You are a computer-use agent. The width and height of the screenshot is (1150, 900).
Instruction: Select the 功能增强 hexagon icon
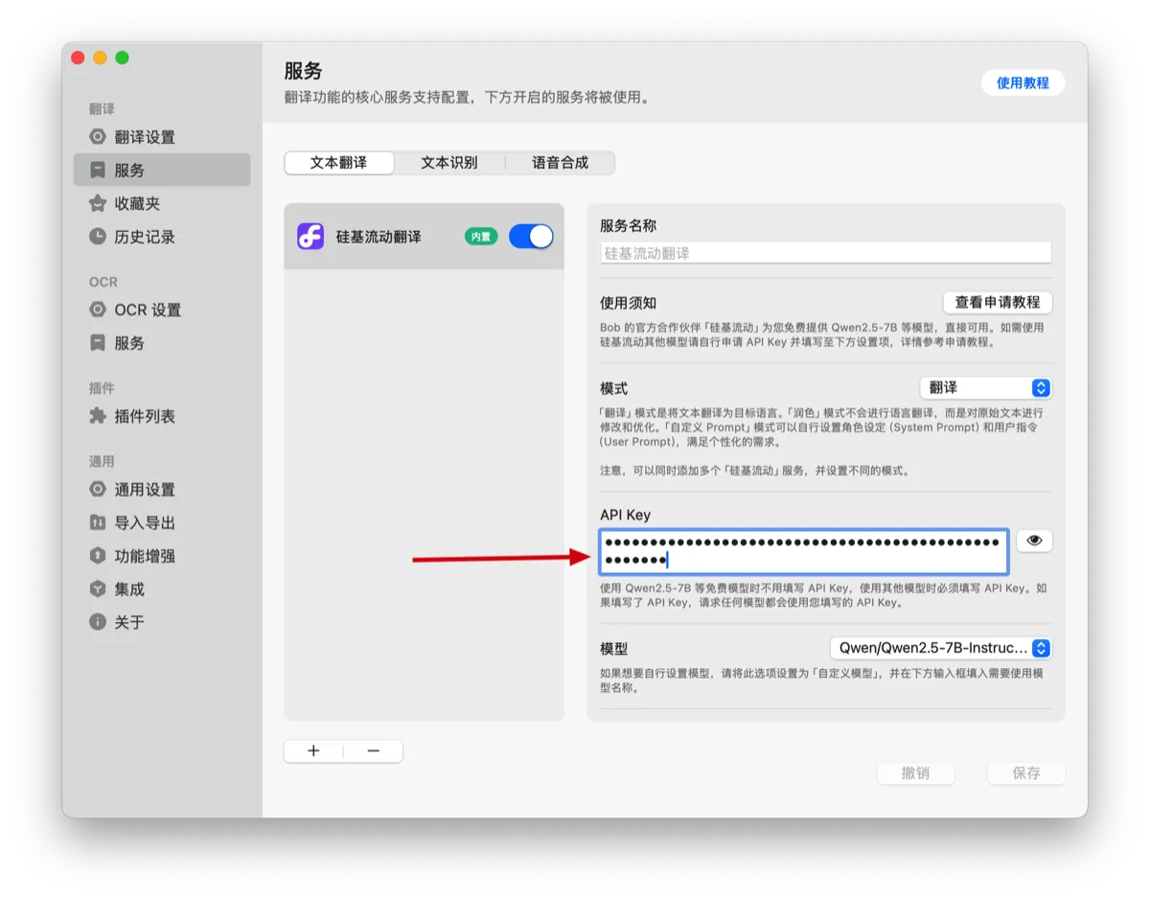point(97,556)
